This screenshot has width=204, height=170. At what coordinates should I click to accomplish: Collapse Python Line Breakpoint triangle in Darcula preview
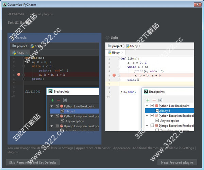click(52, 106)
